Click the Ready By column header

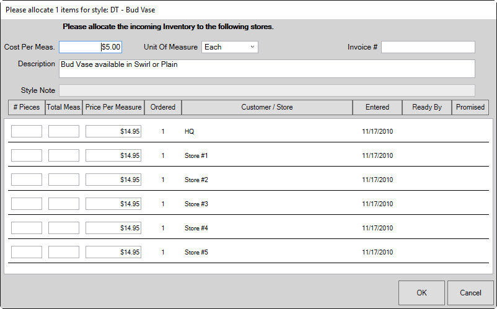(x=427, y=107)
